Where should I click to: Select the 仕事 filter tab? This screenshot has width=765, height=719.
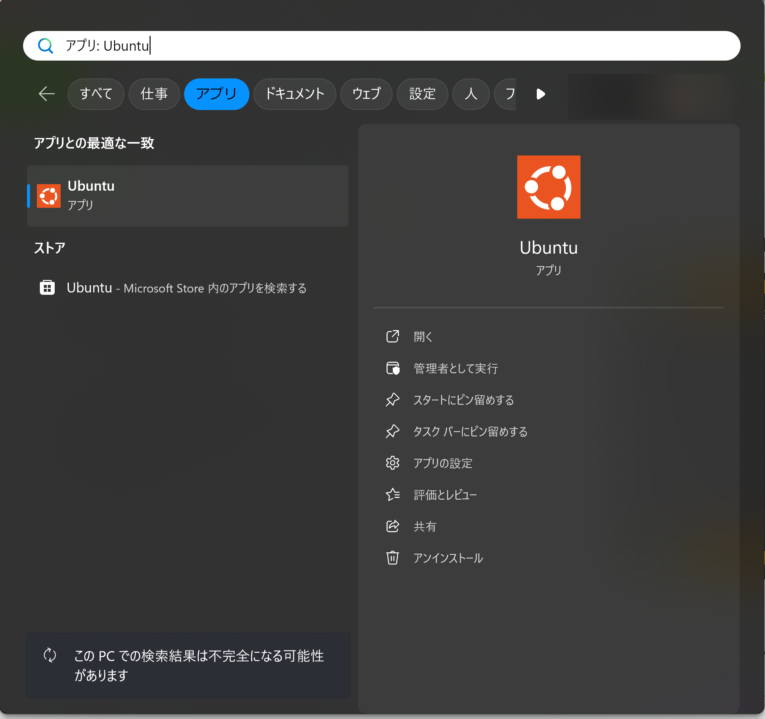[x=154, y=94]
